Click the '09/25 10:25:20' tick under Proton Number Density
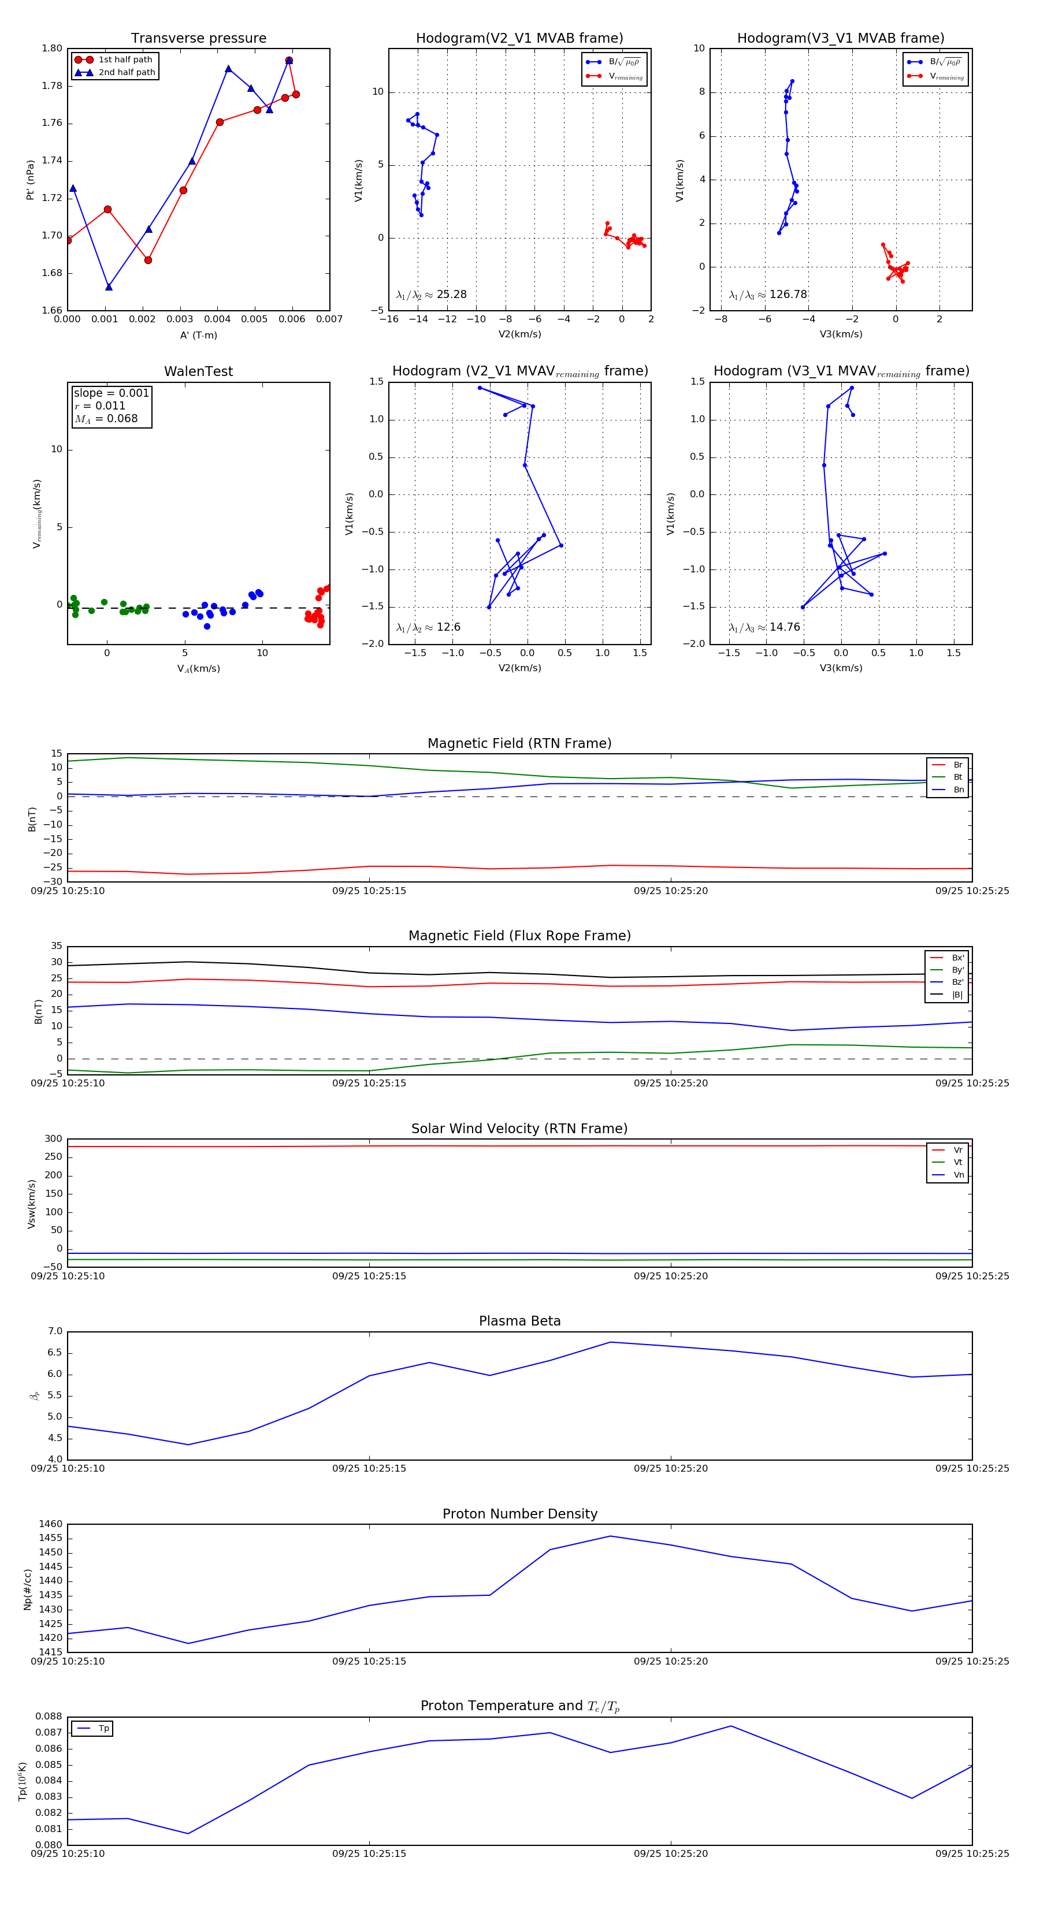Screen dimensions: 1040x1906 pyautogui.click(x=671, y=1661)
